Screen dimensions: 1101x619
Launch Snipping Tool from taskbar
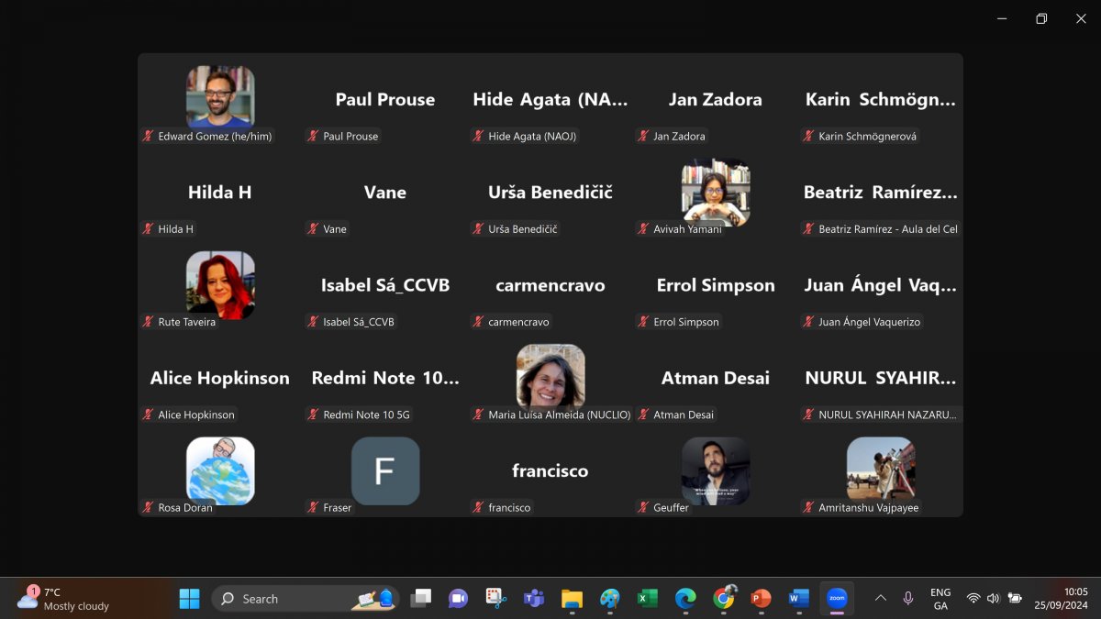click(496, 599)
